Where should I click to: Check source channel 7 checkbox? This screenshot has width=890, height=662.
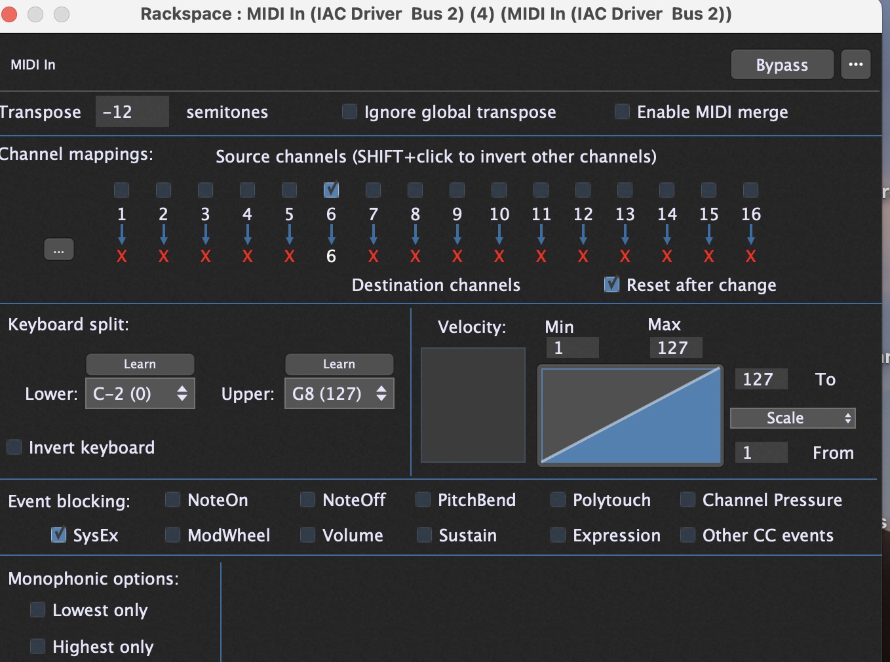click(374, 190)
